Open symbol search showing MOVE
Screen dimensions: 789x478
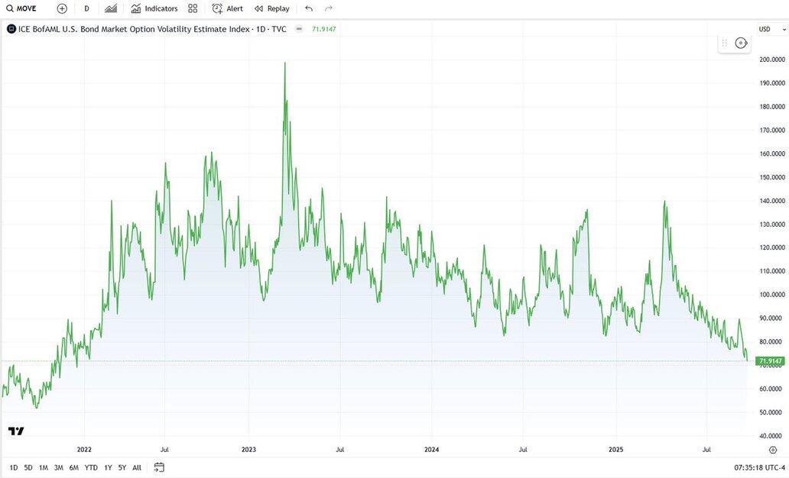tap(21, 8)
